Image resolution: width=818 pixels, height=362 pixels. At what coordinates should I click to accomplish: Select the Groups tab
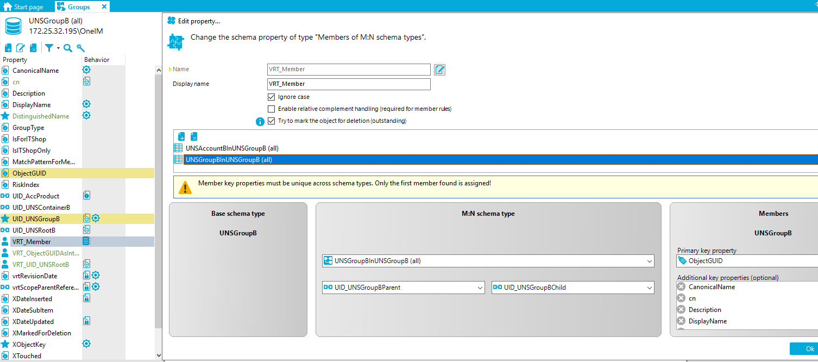click(x=79, y=7)
